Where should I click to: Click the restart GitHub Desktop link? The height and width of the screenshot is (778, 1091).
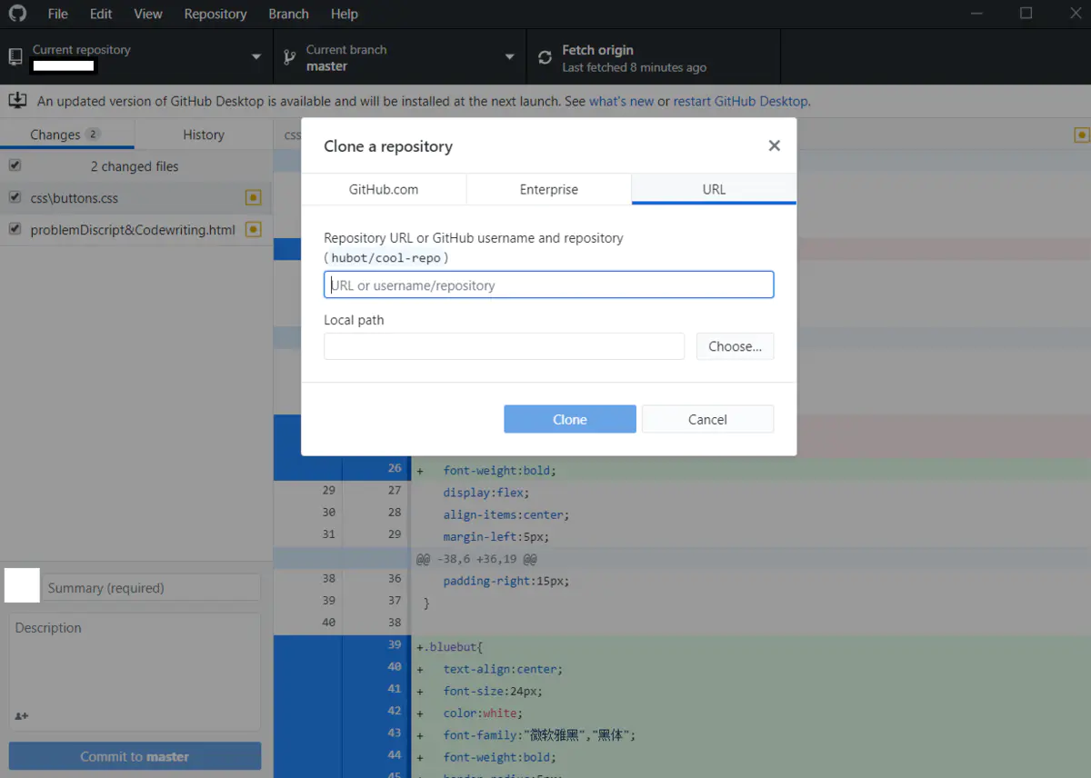click(x=740, y=101)
